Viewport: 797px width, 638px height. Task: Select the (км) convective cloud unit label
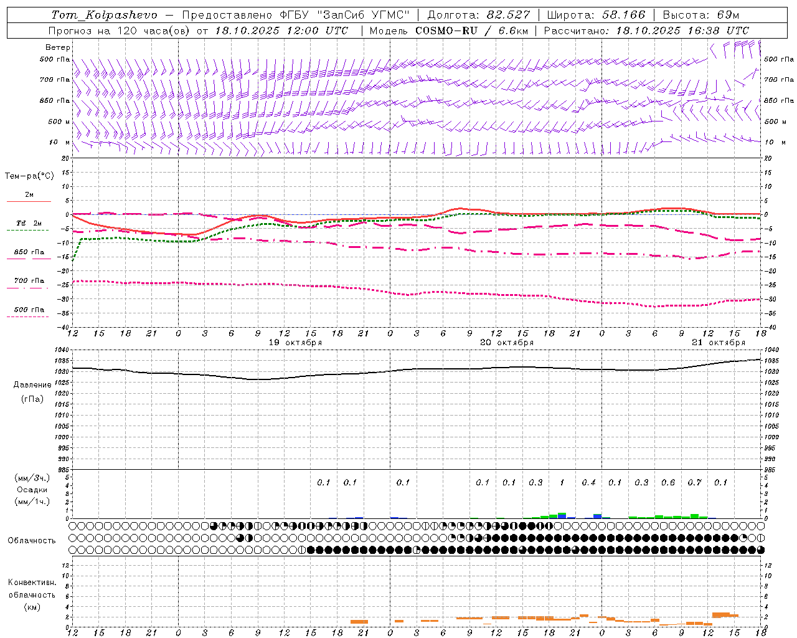click(x=32, y=607)
